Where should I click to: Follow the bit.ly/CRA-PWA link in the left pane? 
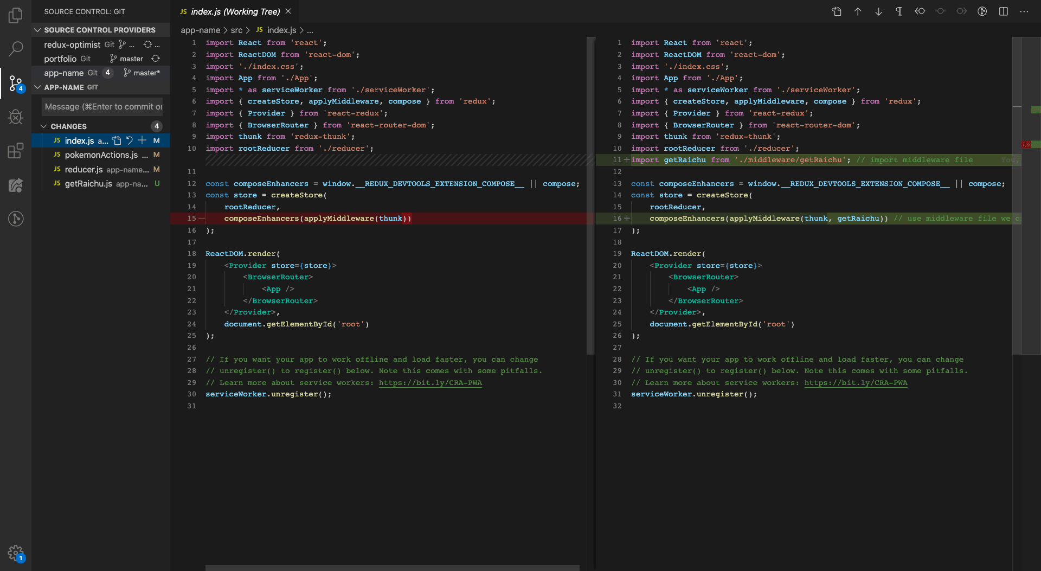(430, 383)
